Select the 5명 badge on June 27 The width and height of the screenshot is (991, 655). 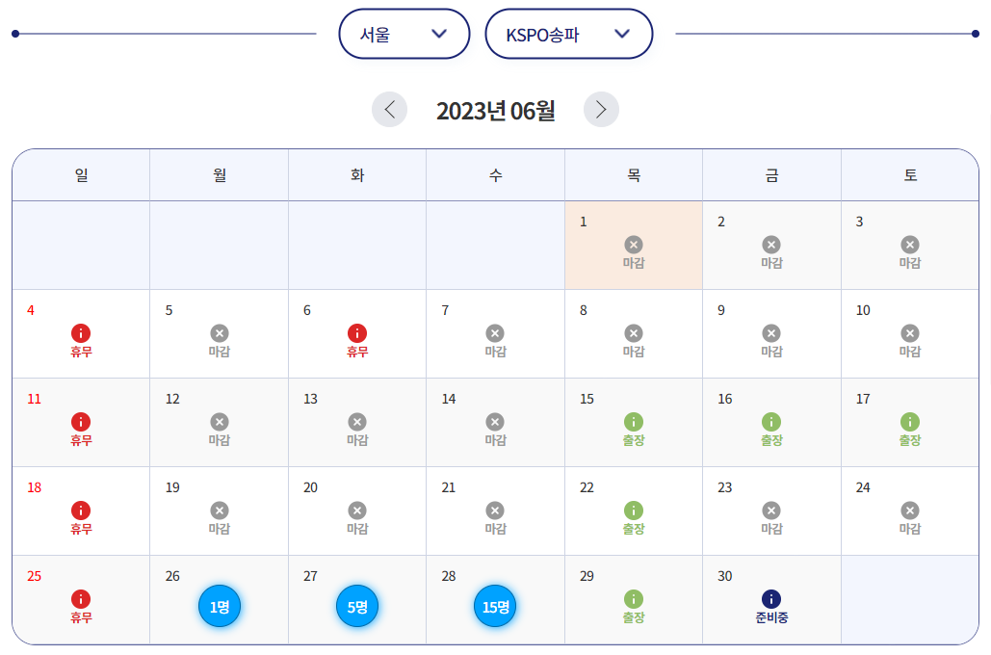pyautogui.click(x=356, y=607)
